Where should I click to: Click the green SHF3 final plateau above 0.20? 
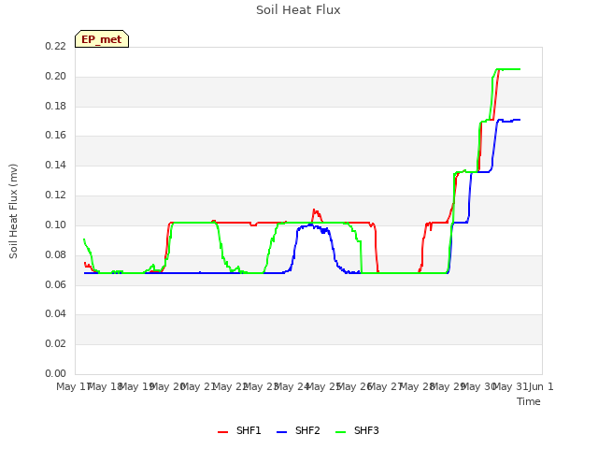(508, 69)
